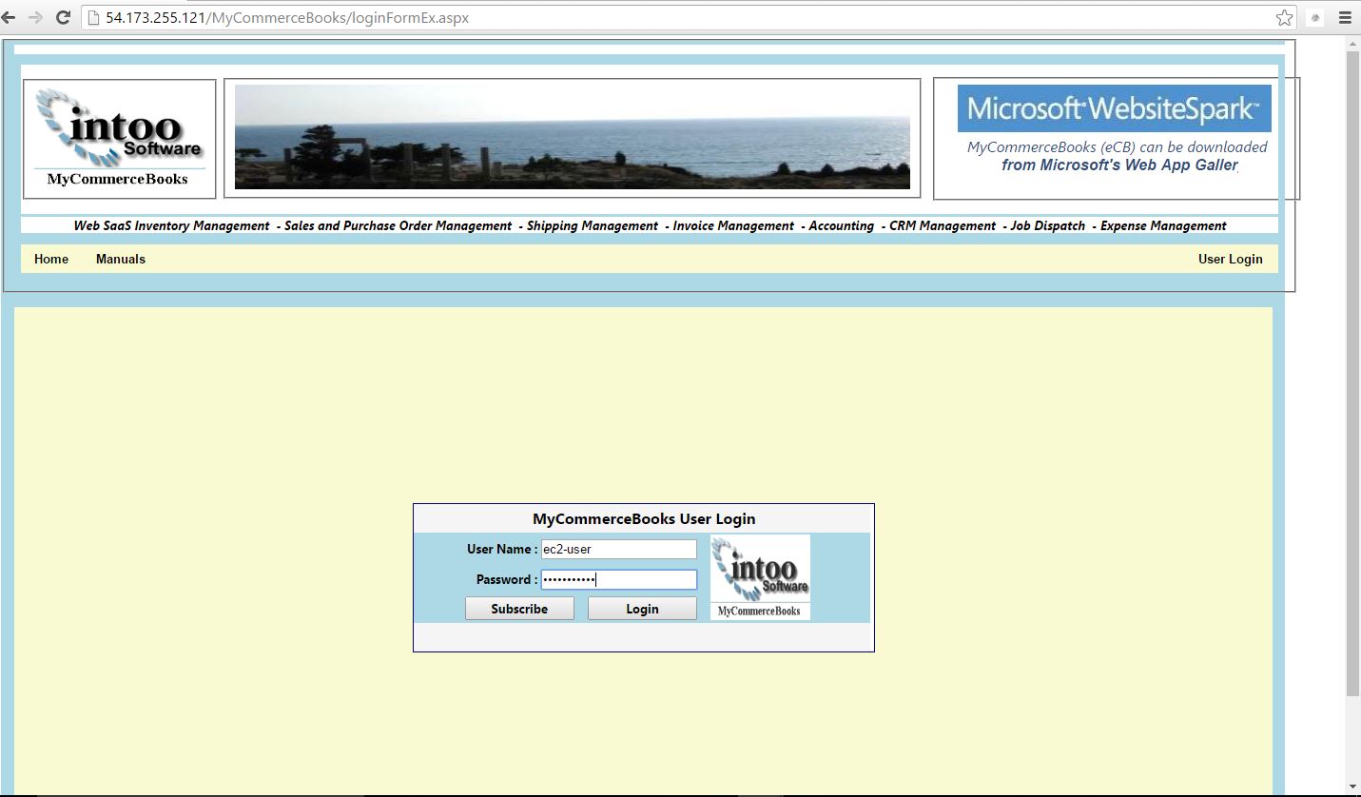Click the vertical scrollbar down arrow

[1352, 787]
